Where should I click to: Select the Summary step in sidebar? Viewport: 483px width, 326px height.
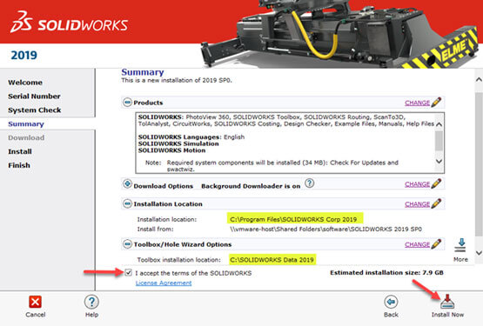[26, 124]
